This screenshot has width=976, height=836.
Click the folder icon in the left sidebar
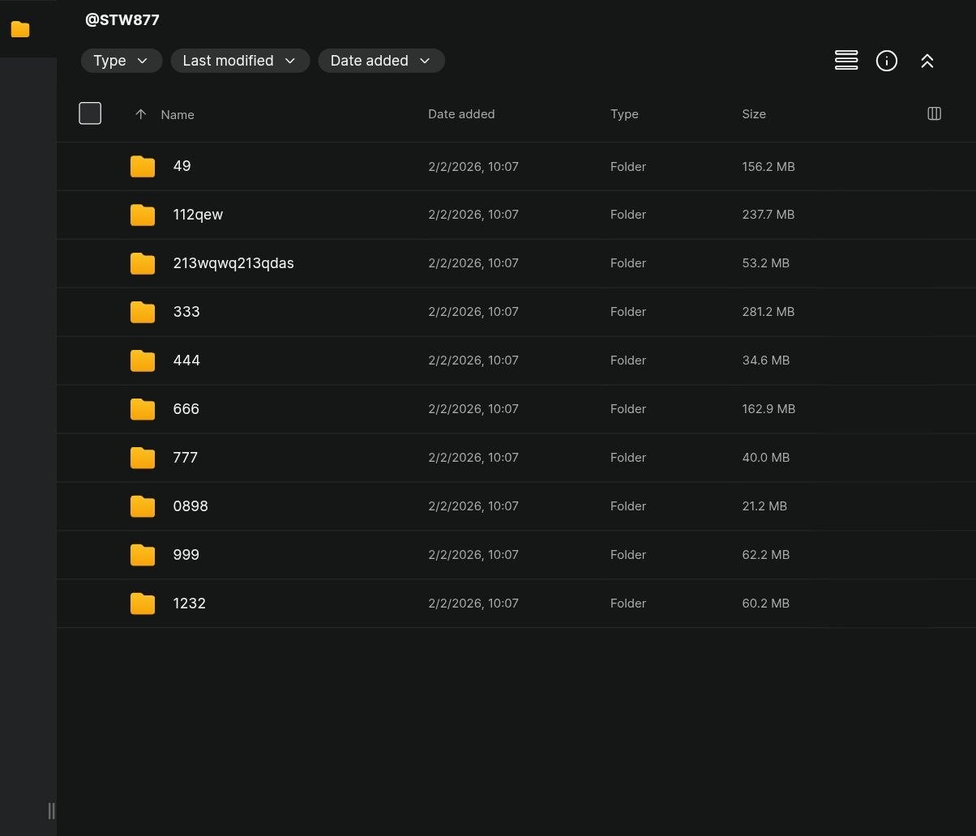pyautogui.click(x=20, y=29)
